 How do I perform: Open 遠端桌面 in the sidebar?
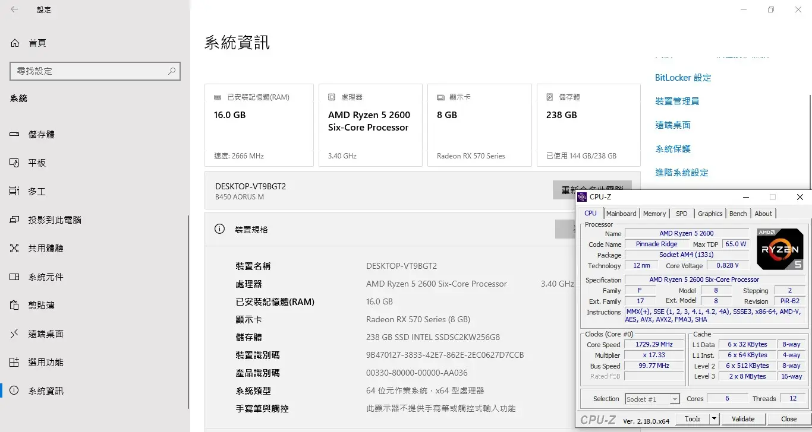(x=45, y=334)
